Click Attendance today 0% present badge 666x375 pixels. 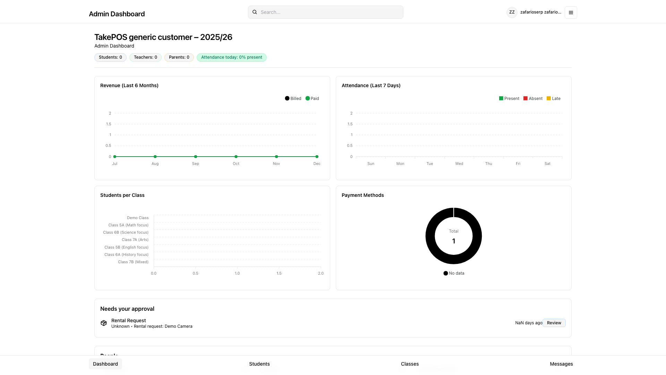232,57
